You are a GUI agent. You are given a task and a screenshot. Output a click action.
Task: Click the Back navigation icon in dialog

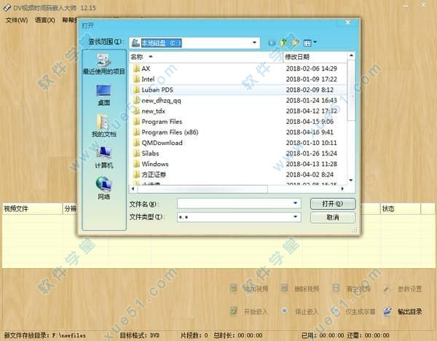[x=272, y=43]
